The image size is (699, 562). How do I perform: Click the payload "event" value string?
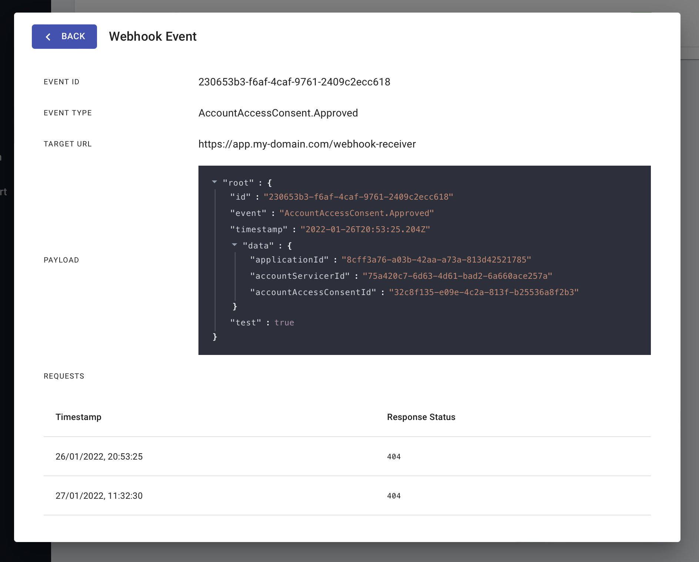357,213
